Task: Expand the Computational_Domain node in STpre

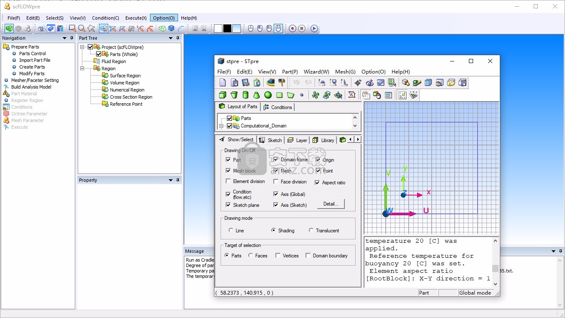Action: (x=221, y=126)
